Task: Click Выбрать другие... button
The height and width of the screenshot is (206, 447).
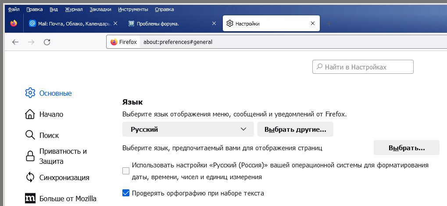Action: click(295, 129)
